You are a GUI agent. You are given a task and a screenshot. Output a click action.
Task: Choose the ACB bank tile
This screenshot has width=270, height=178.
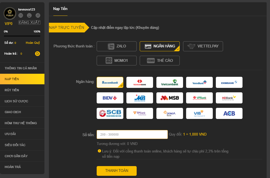pos(229,113)
